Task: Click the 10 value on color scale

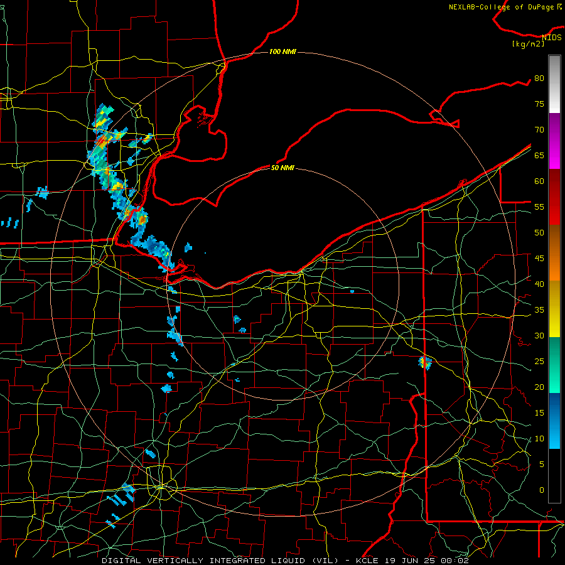Action: (539, 439)
